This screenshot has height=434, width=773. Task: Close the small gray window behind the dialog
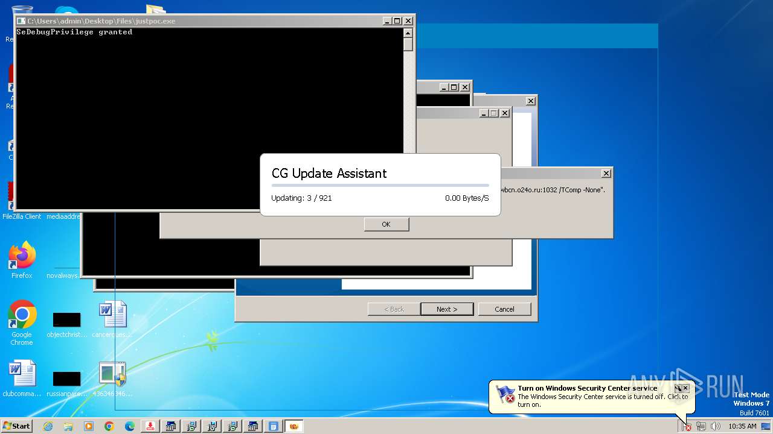click(x=505, y=113)
